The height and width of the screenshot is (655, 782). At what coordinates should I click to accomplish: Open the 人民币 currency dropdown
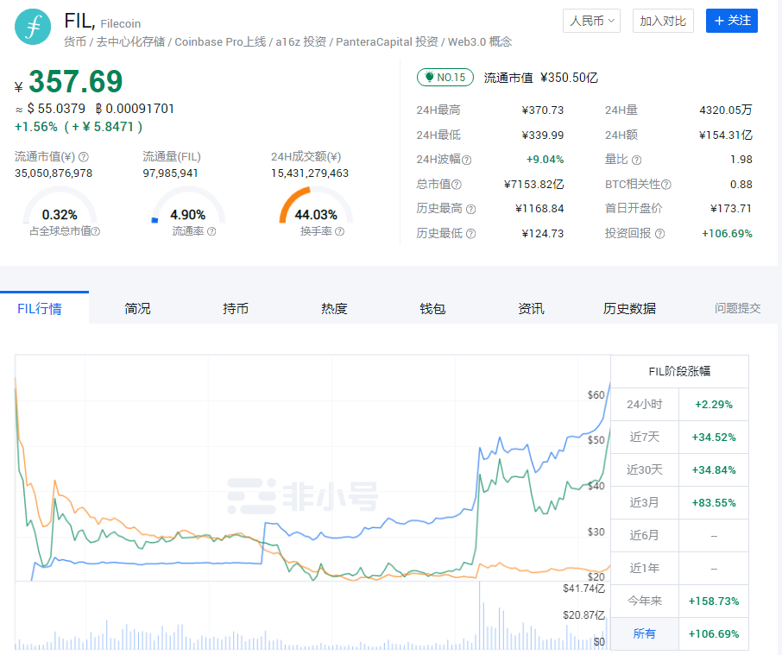591,21
